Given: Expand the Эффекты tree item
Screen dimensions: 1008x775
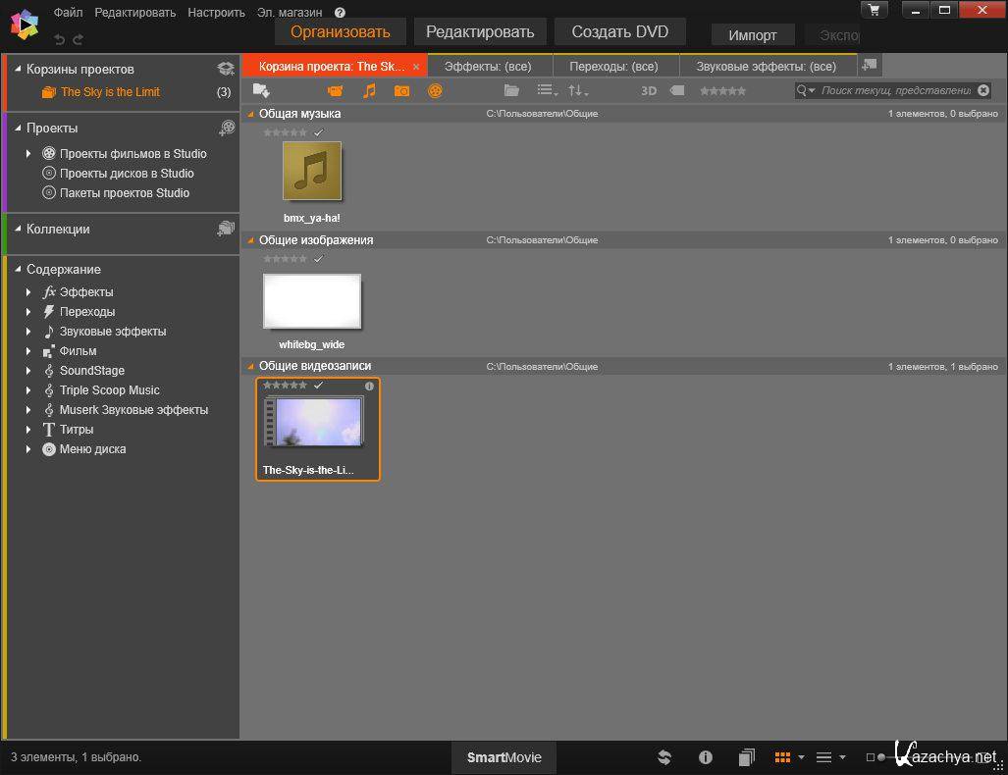Looking at the screenshot, I should [28, 292].
